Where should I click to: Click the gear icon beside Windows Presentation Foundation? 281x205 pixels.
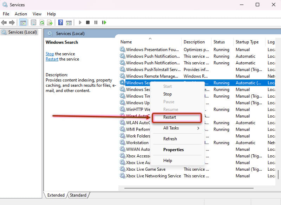pyautogui.click(x=123, y=49)
